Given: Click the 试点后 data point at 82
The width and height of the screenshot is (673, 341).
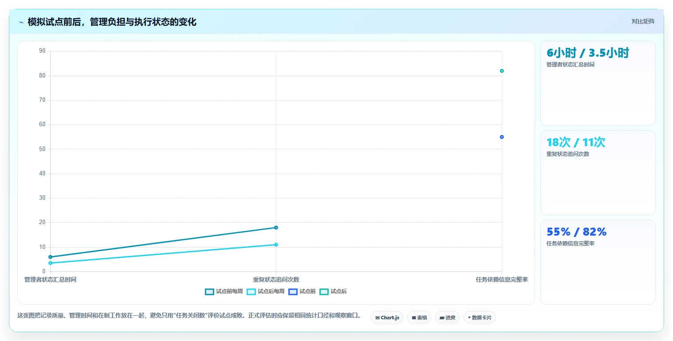Looking at the screenshot, I should [x=502, y=71].
